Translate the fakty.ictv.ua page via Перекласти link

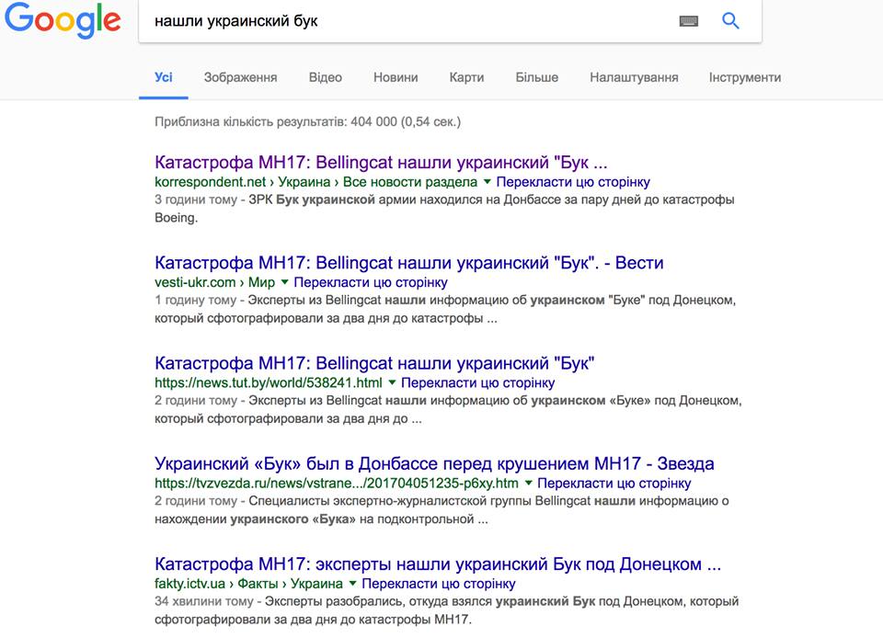click(438, 584)
